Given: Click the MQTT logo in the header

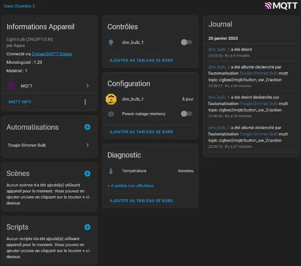Looking at the screenshot, I should [x=281, y=6].
